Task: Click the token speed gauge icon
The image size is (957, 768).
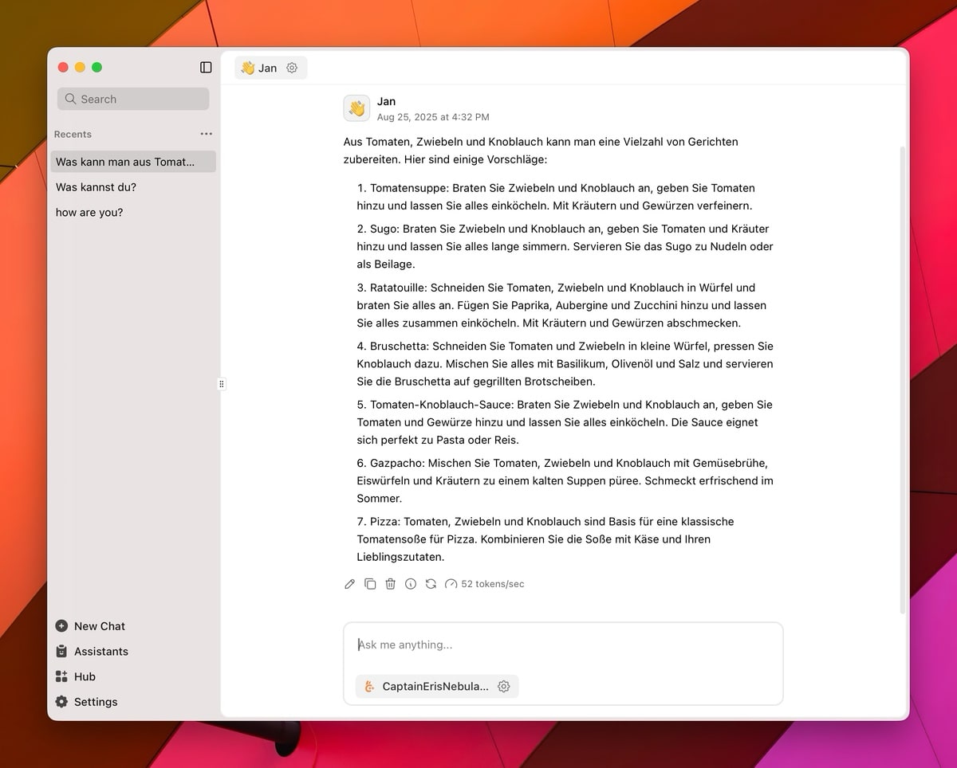Action: pyautogui.click(x=451, y=584)
